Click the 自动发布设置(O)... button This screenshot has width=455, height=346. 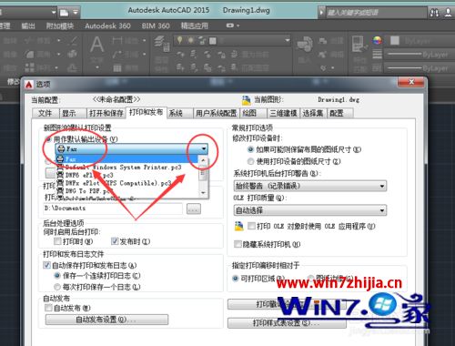106,320
